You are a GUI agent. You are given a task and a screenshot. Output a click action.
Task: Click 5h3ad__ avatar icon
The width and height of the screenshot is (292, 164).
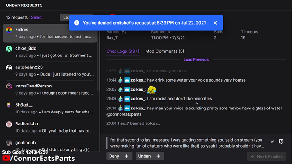9,105
